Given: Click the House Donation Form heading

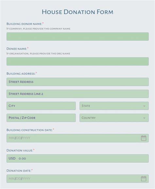Looking at the screenshot, I should point(77,12).
